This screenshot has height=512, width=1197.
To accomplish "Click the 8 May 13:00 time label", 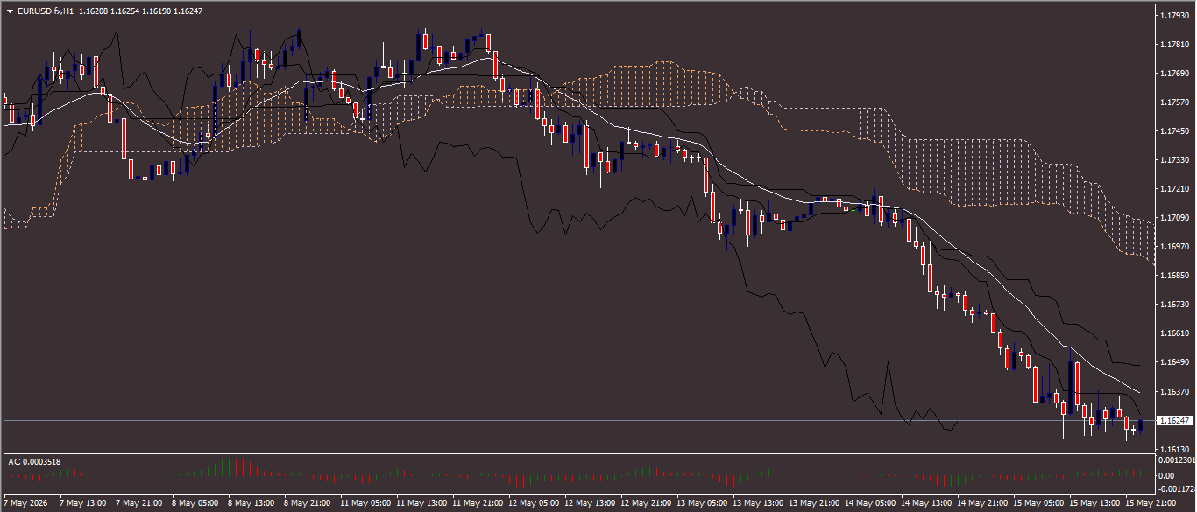I will (x=251, y=504).
